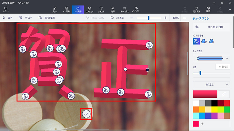This screenshot has height=131, width=234.
Task: Open the 履歴 (History) panel
Action: coord(208,9)
